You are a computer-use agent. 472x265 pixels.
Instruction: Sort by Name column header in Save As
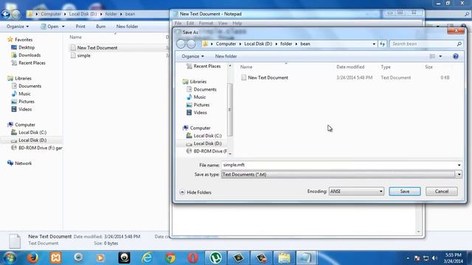pos(246,67)
